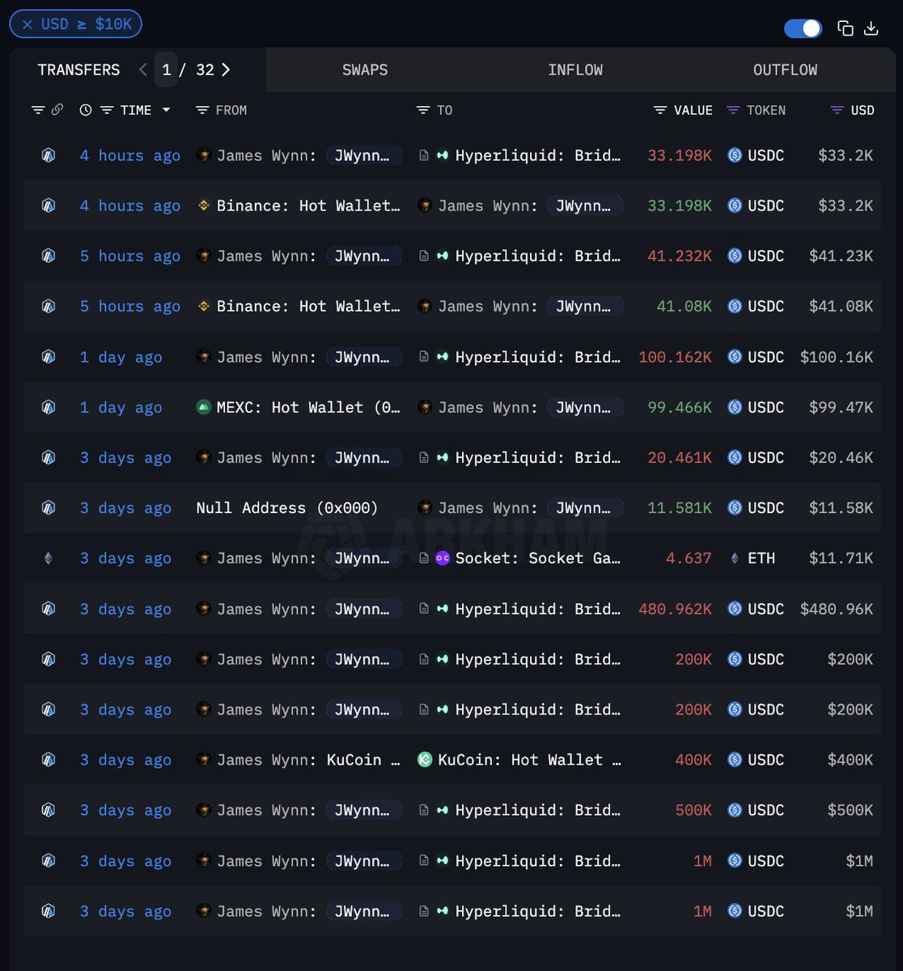The height and width of the screenshot is (971, 903).
Task: Click James Wynn avatar in 100.162K row
Action: [204, 357]
